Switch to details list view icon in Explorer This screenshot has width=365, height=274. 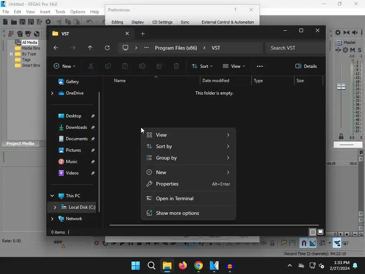point(313,232)
